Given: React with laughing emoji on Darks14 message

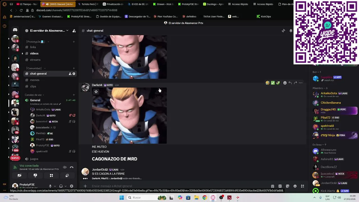Looking at the screenshot, I should (268, 83).
